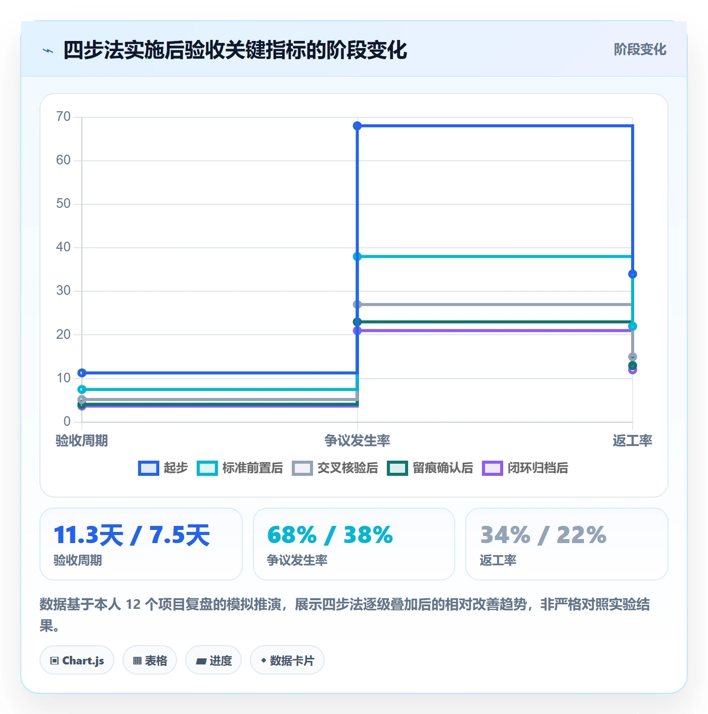
Task: Click the 闭环归档后 purple legend swatch
Action: (x=493, y=468)
